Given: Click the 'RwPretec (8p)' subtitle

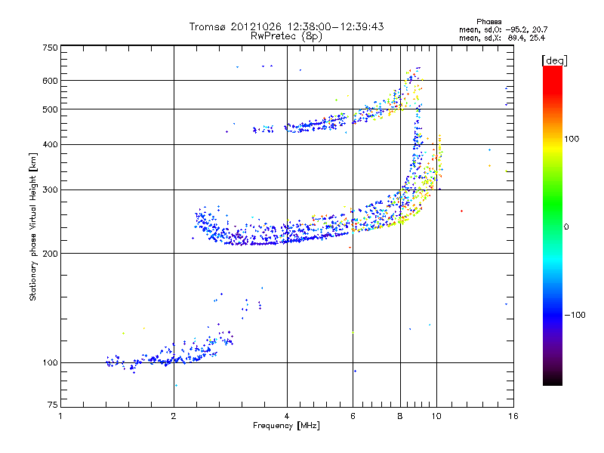Looking at the screenshot, I should point(286,36).
